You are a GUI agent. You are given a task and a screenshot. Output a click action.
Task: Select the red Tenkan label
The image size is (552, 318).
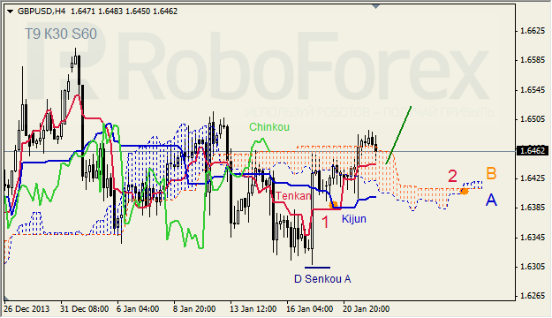[293, 196]
